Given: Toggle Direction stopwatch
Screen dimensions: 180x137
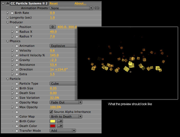Looking at the screenshot, I should tap(17, 69).
